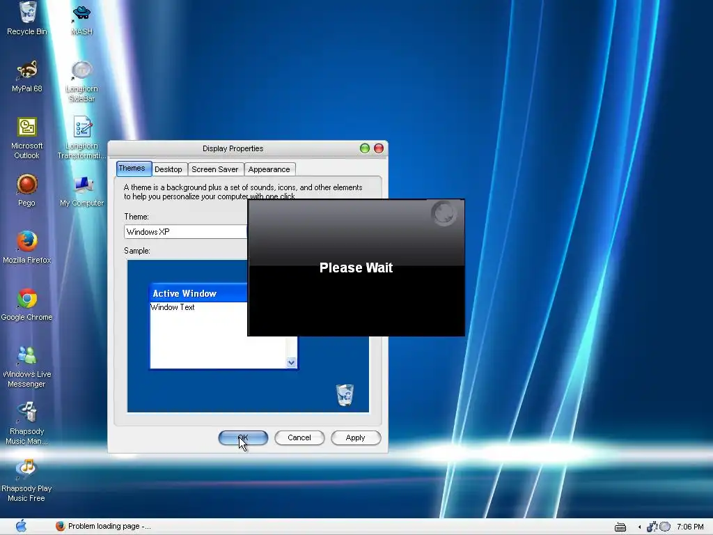Confirm with the OK button
This screenshot has width=713, height=535.
coord(243,437)
